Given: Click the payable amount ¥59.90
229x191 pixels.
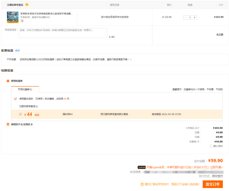Looking at the screenshot, I should click(215, 160).
